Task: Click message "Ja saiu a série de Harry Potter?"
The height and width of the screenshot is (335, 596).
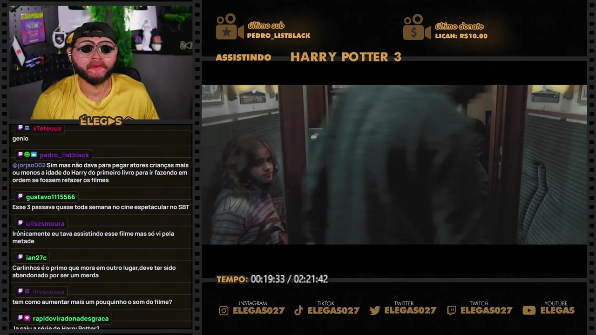Action: click(x=56, y=328)
